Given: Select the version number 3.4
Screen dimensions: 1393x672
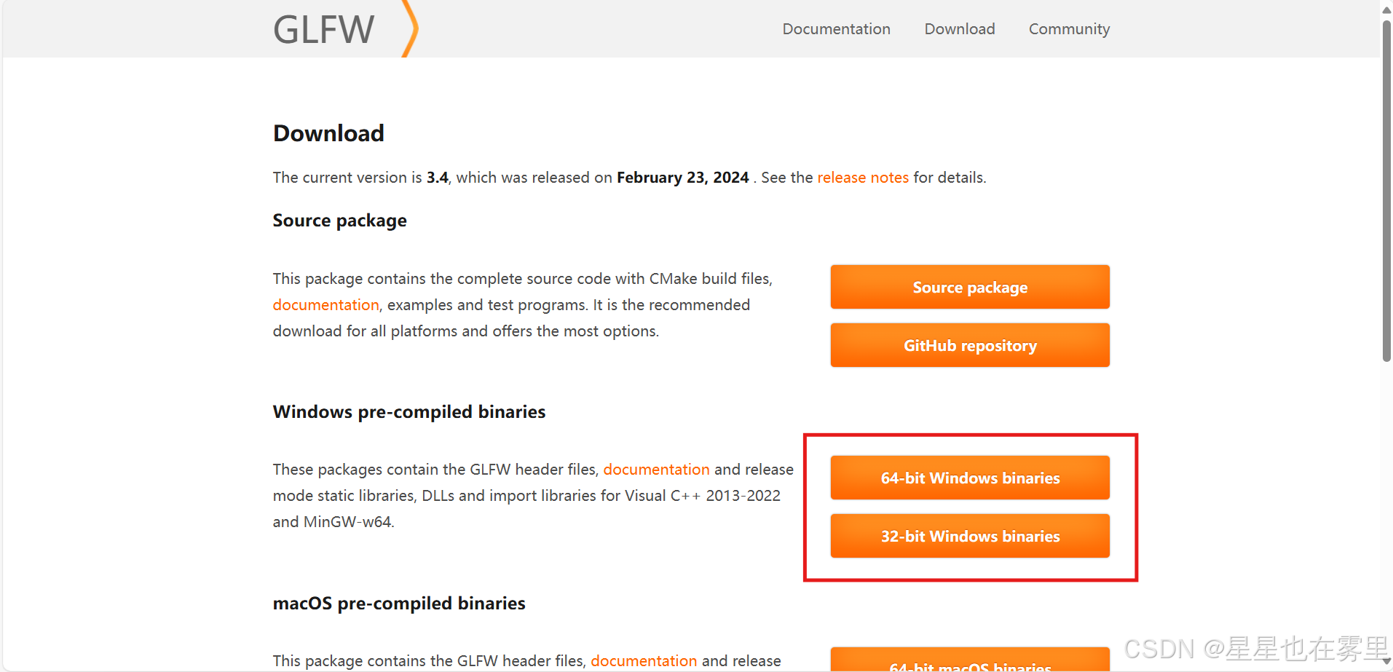Looking at the screenshot, I should point(437,178).
